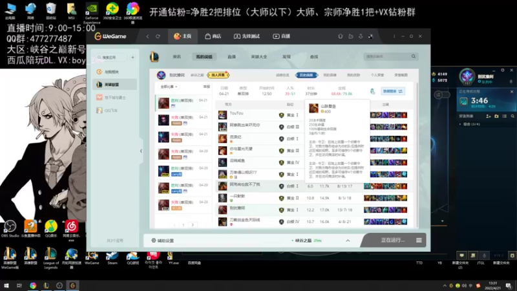517x291 pixels.
Task: Open the Steam desktop shortcut
Action: coord(112,257)
